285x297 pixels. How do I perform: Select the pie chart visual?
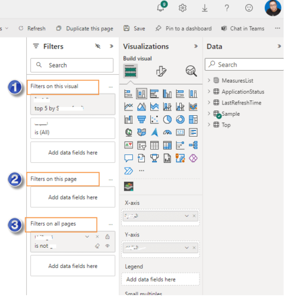point(167,119)
